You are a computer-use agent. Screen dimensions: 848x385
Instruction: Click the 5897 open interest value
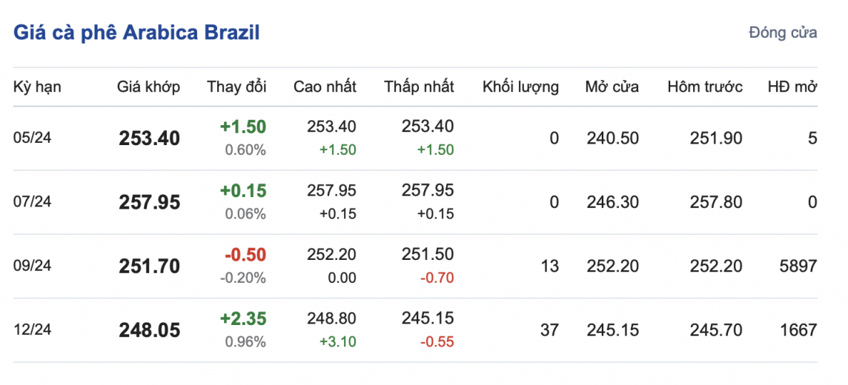tap(799, 266)
